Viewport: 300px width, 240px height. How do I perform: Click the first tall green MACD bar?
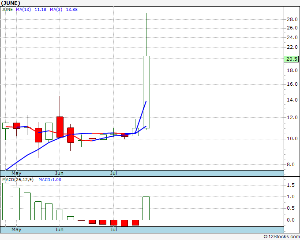click(6, 201)
